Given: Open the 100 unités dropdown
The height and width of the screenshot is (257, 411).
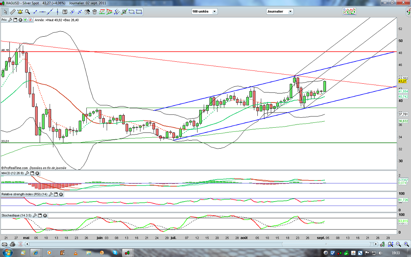Looking at the screenshot, I should click(204, 12).
